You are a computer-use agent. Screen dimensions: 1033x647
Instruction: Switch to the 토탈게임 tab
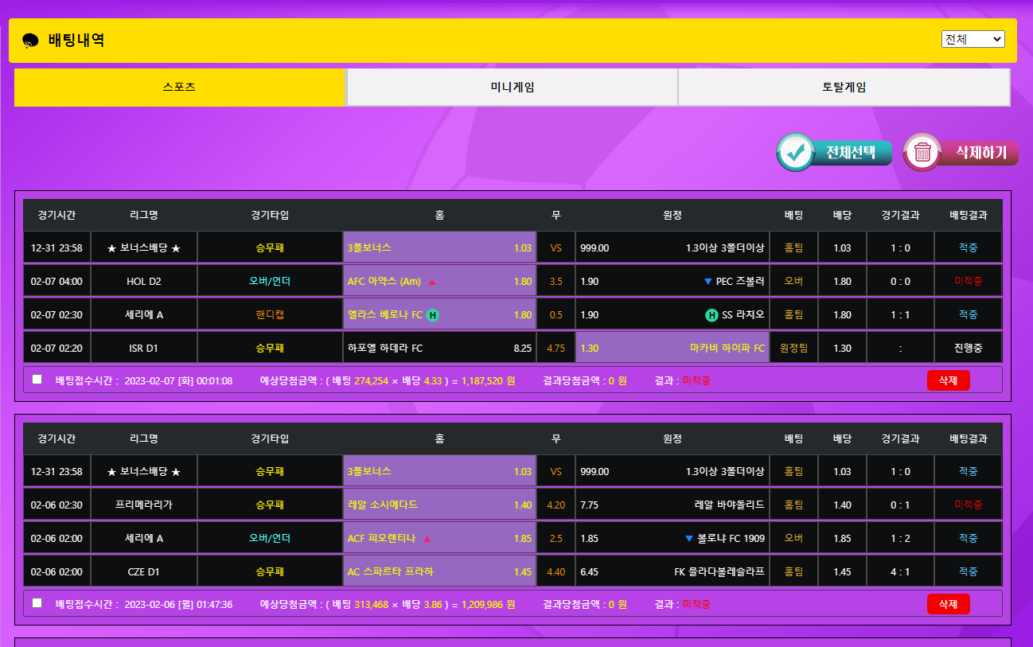pyautogui.click(x=844, y=88)
